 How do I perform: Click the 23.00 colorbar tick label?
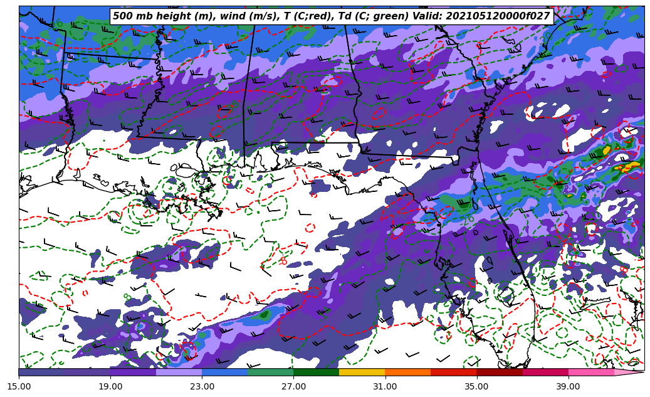click(202, 386)
